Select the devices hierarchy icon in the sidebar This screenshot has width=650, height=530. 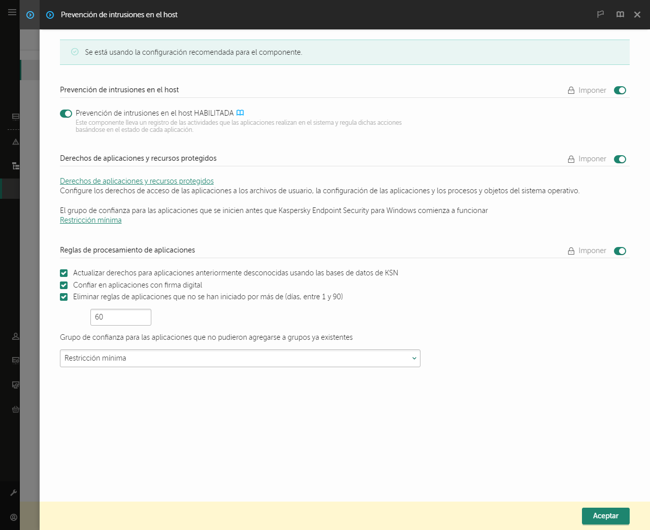[15, 166]
